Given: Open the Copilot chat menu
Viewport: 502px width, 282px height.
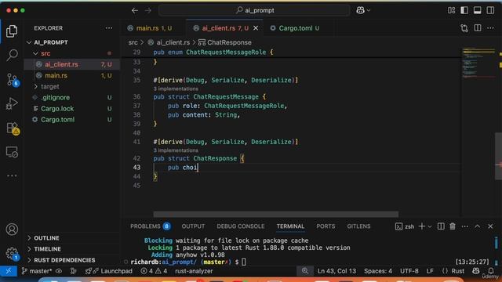Looking at the screenshot, I should [363, 10].
